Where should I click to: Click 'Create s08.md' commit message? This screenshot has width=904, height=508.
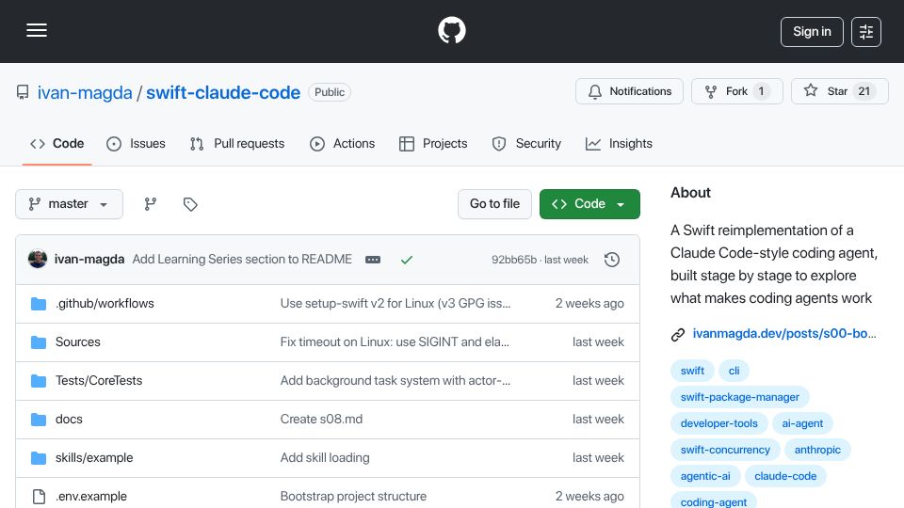pos(321,420)
